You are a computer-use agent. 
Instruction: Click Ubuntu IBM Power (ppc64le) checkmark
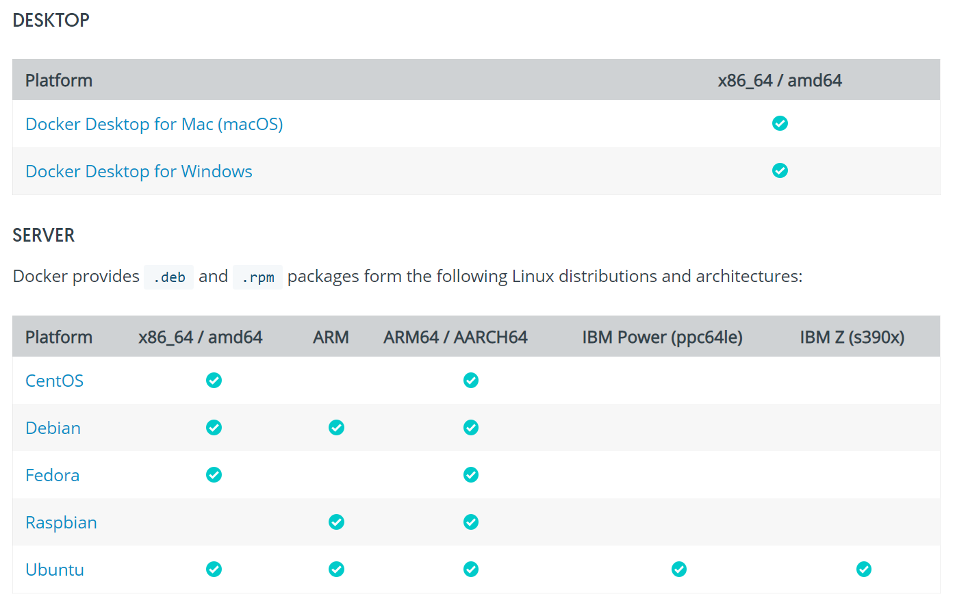(678, 569)
